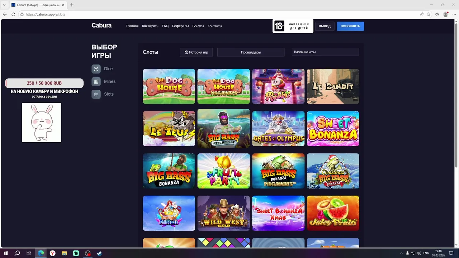Open The Dog House Megaways slot
Image resolution: width=459 pixels, height=258 pixels.
pos(223,86)
